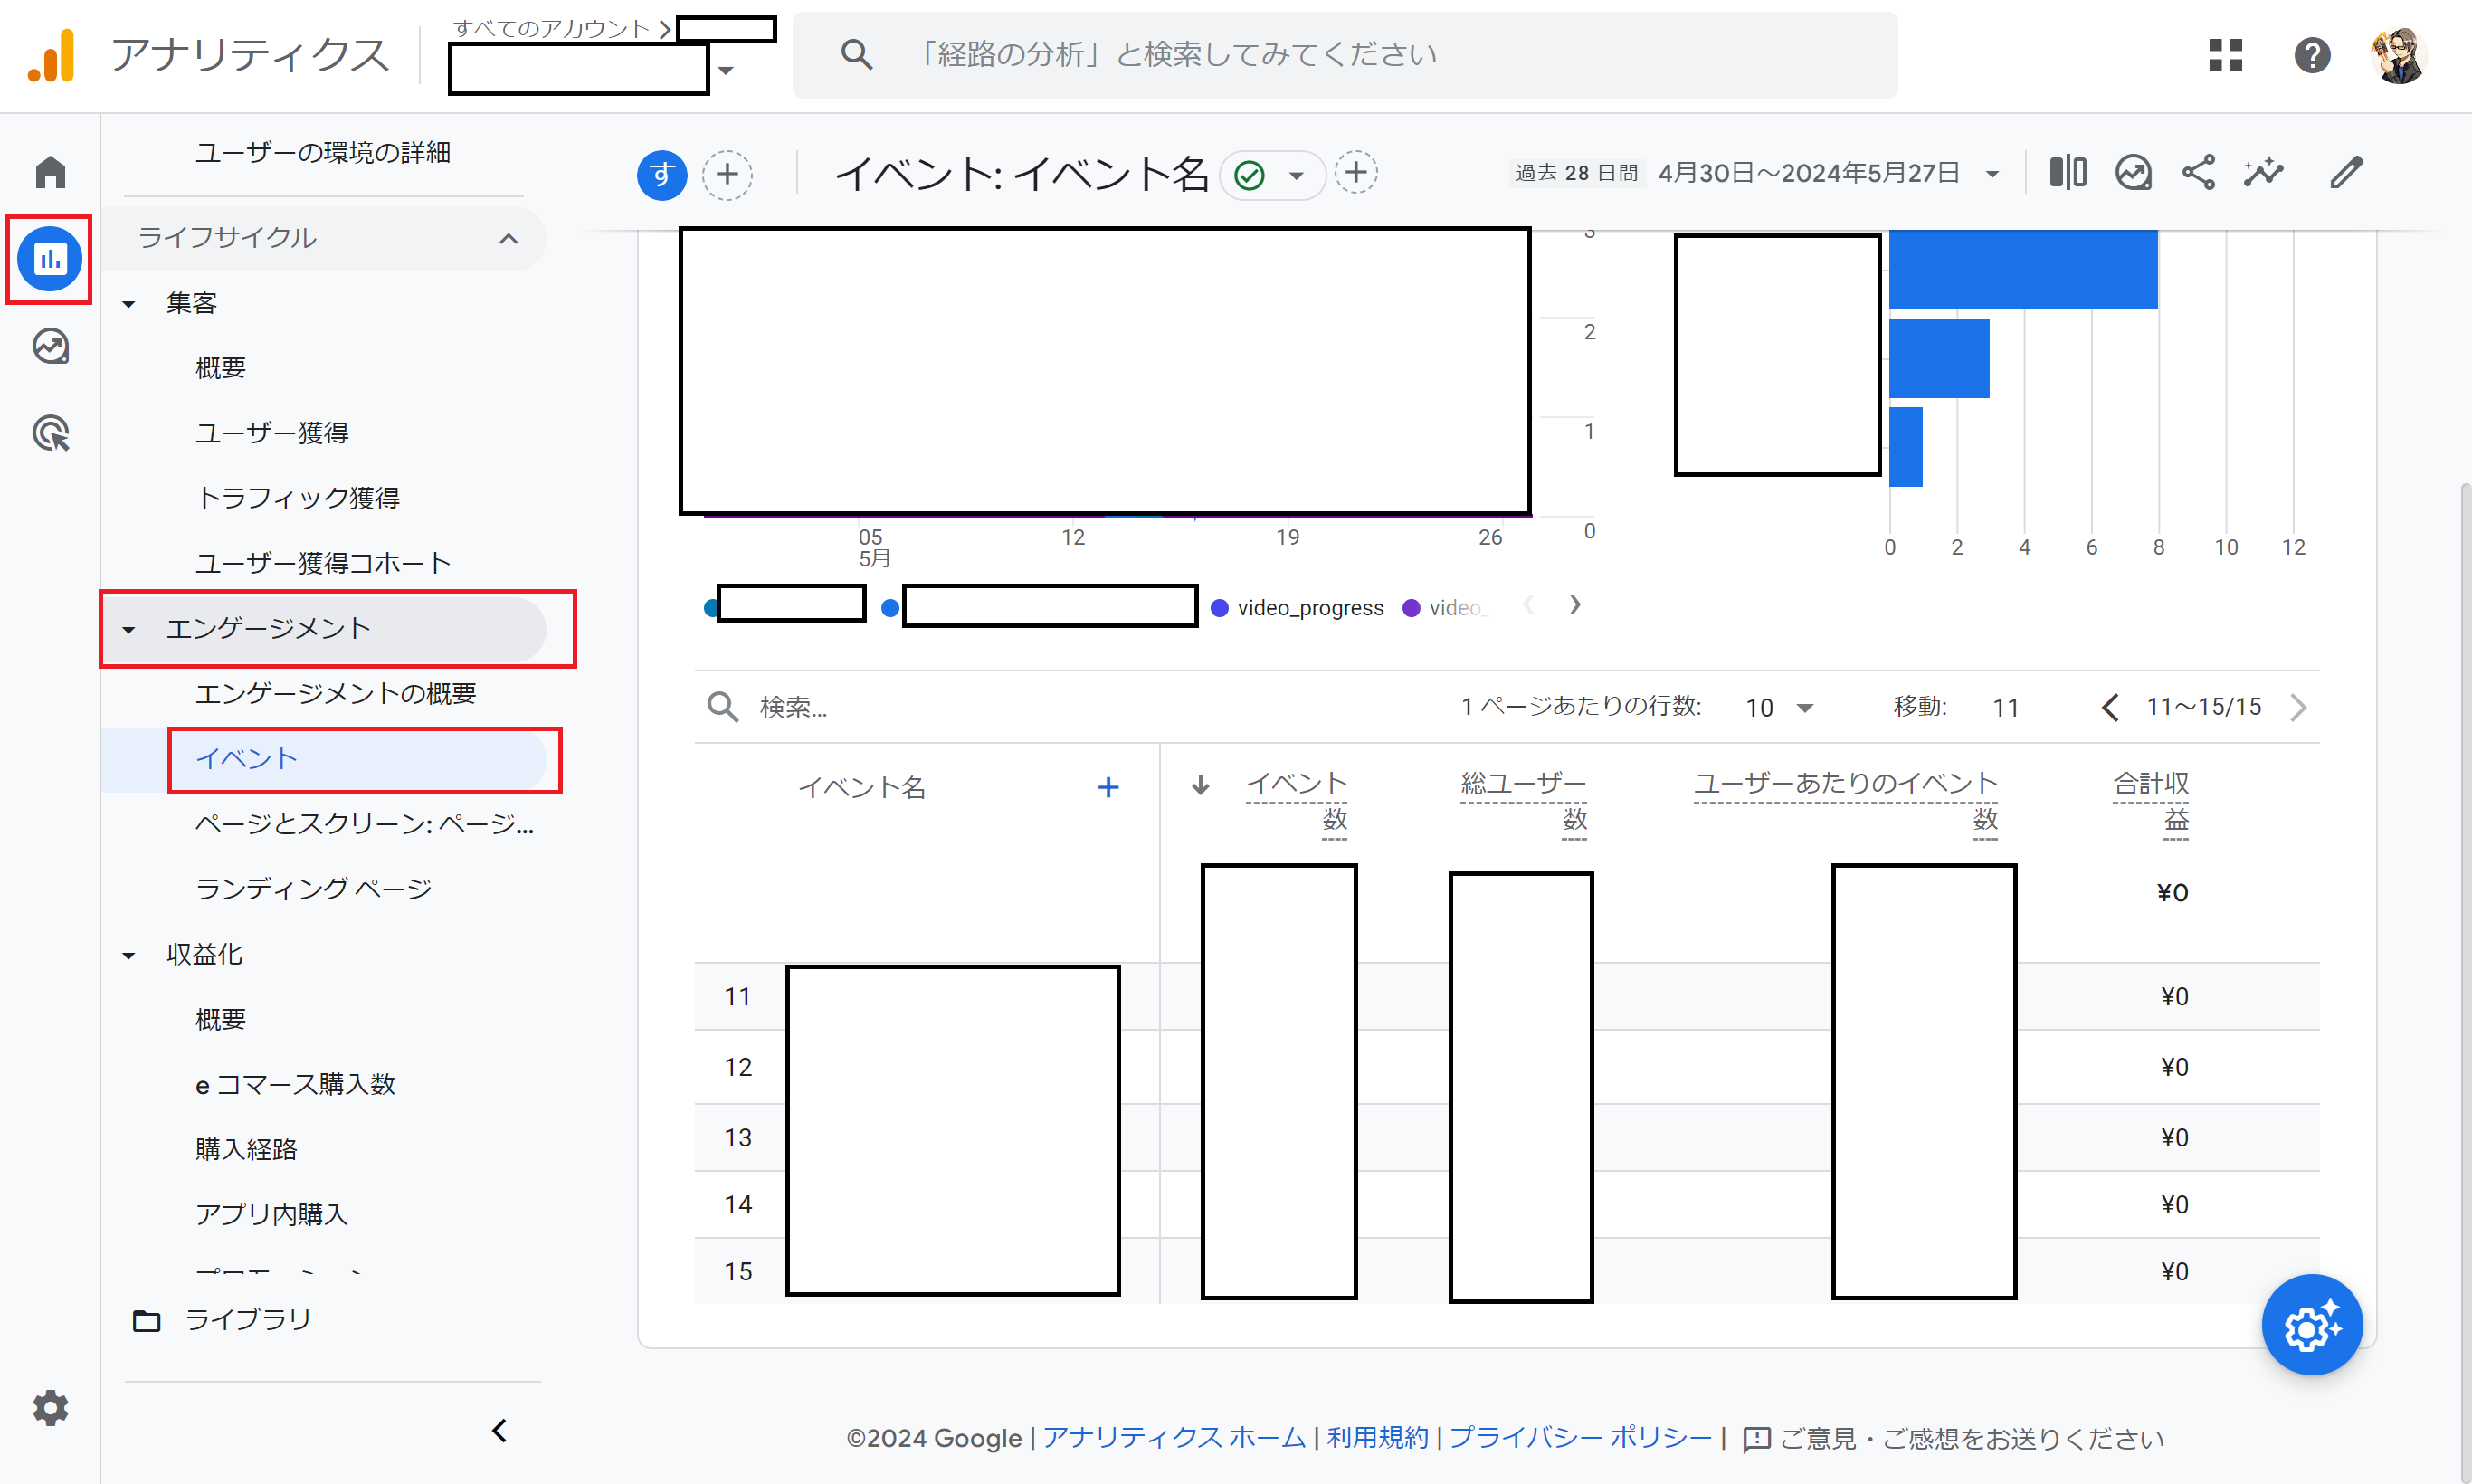
Task: Select ユーザー獲得 in sidebar
Action: pyautogui.click(x=272, y=433)
